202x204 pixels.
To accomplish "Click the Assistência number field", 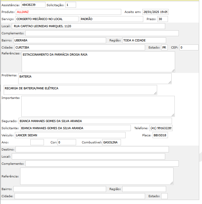I will point(33,5).
